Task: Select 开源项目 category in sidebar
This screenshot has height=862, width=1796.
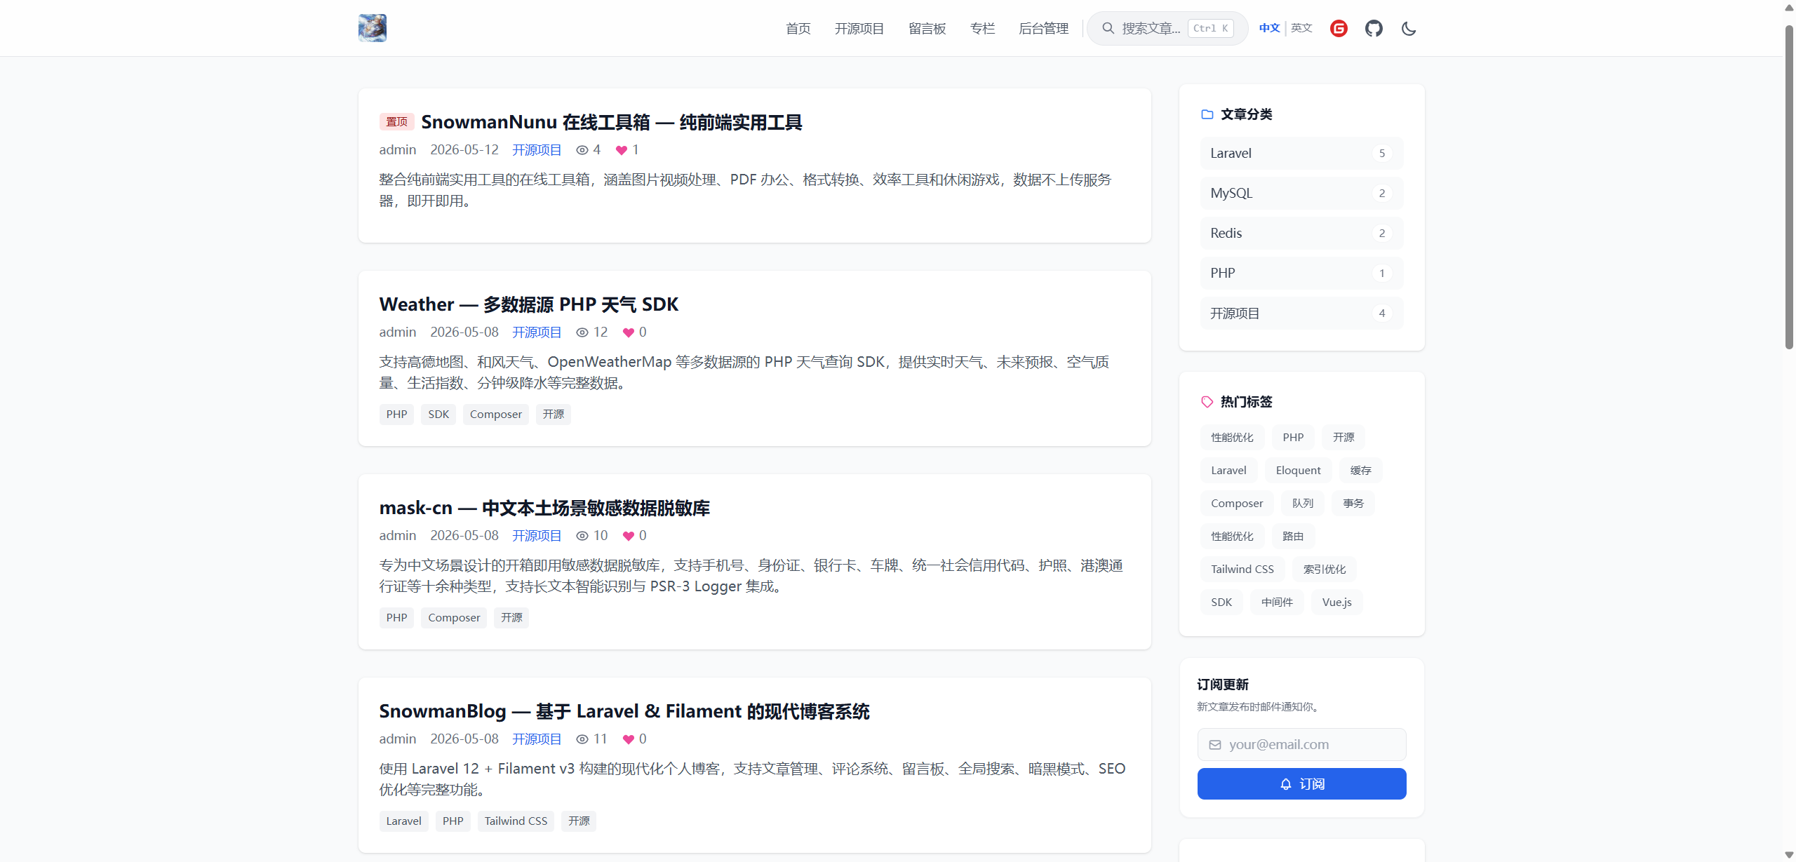Action: point(1301,313)
